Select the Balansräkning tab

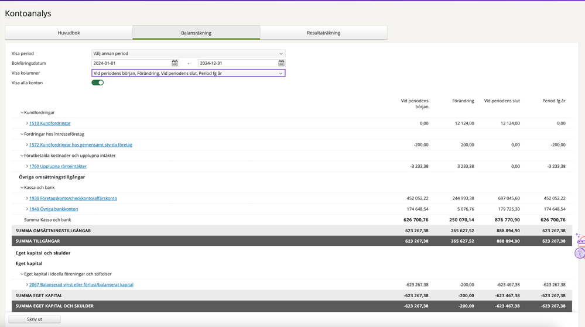[x=196, y=33]
